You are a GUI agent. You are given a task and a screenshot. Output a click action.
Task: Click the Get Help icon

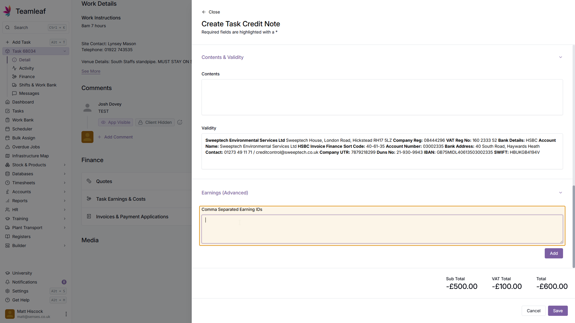click(x=7, y=300)
